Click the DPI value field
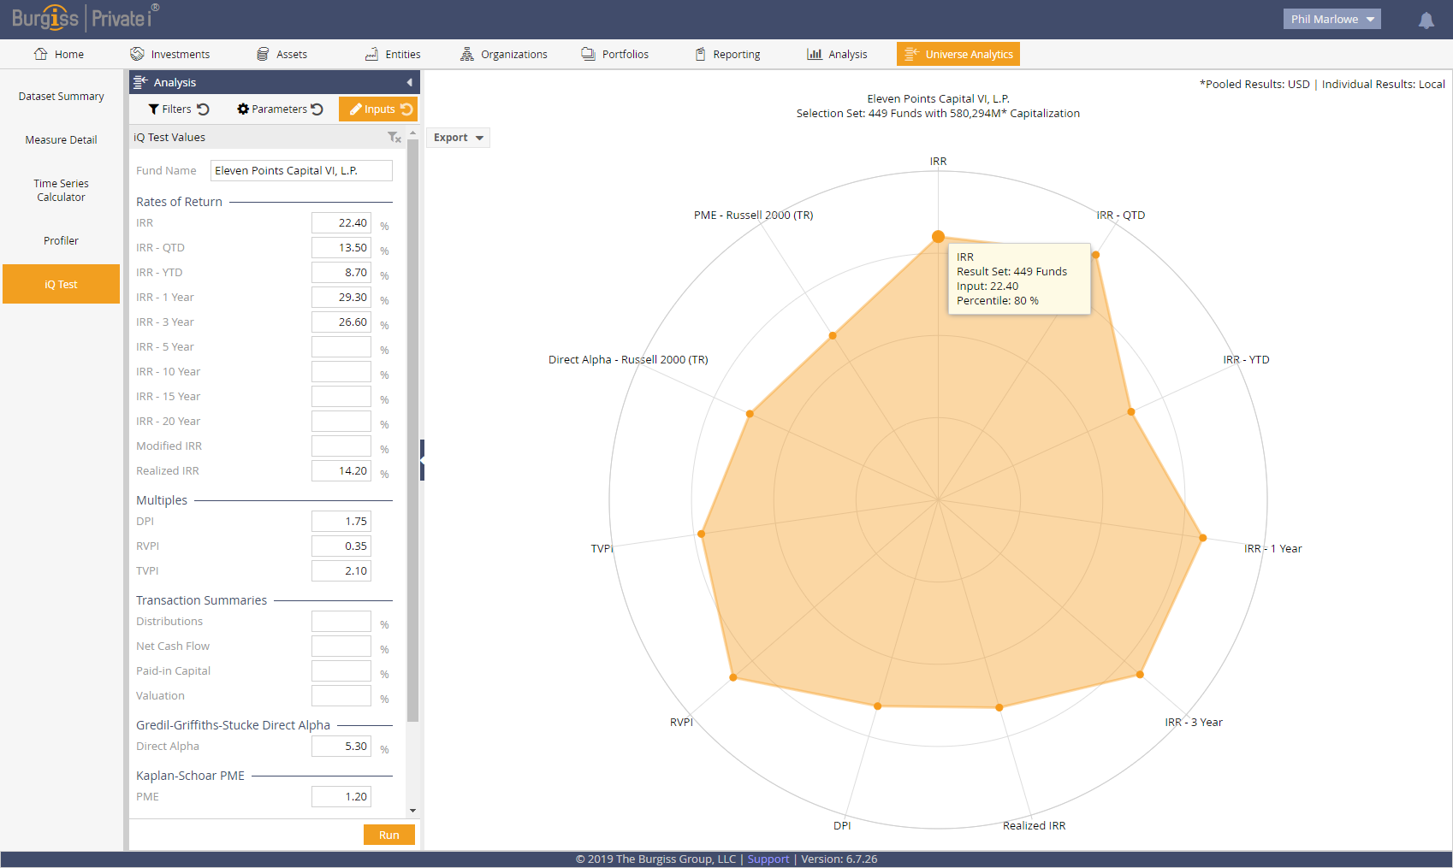This screenshot has width=1453, height=868. [341, 522]
